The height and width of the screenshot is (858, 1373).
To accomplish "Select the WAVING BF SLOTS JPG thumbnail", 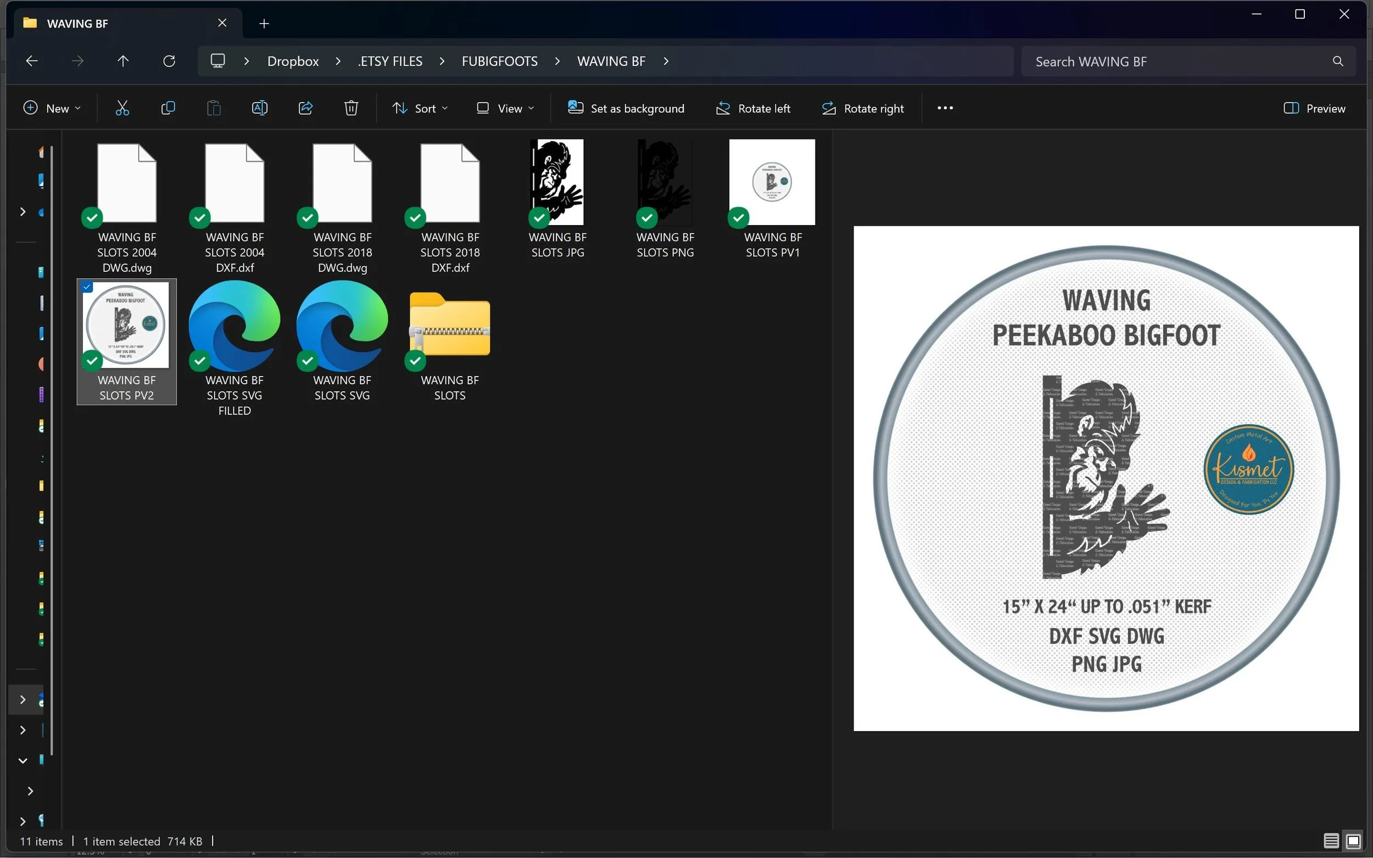I will 557,183.
